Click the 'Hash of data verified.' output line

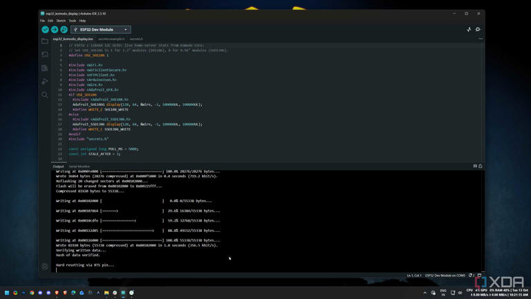point(78,255)
